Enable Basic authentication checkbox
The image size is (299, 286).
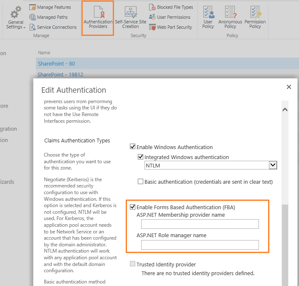point(141,181)
